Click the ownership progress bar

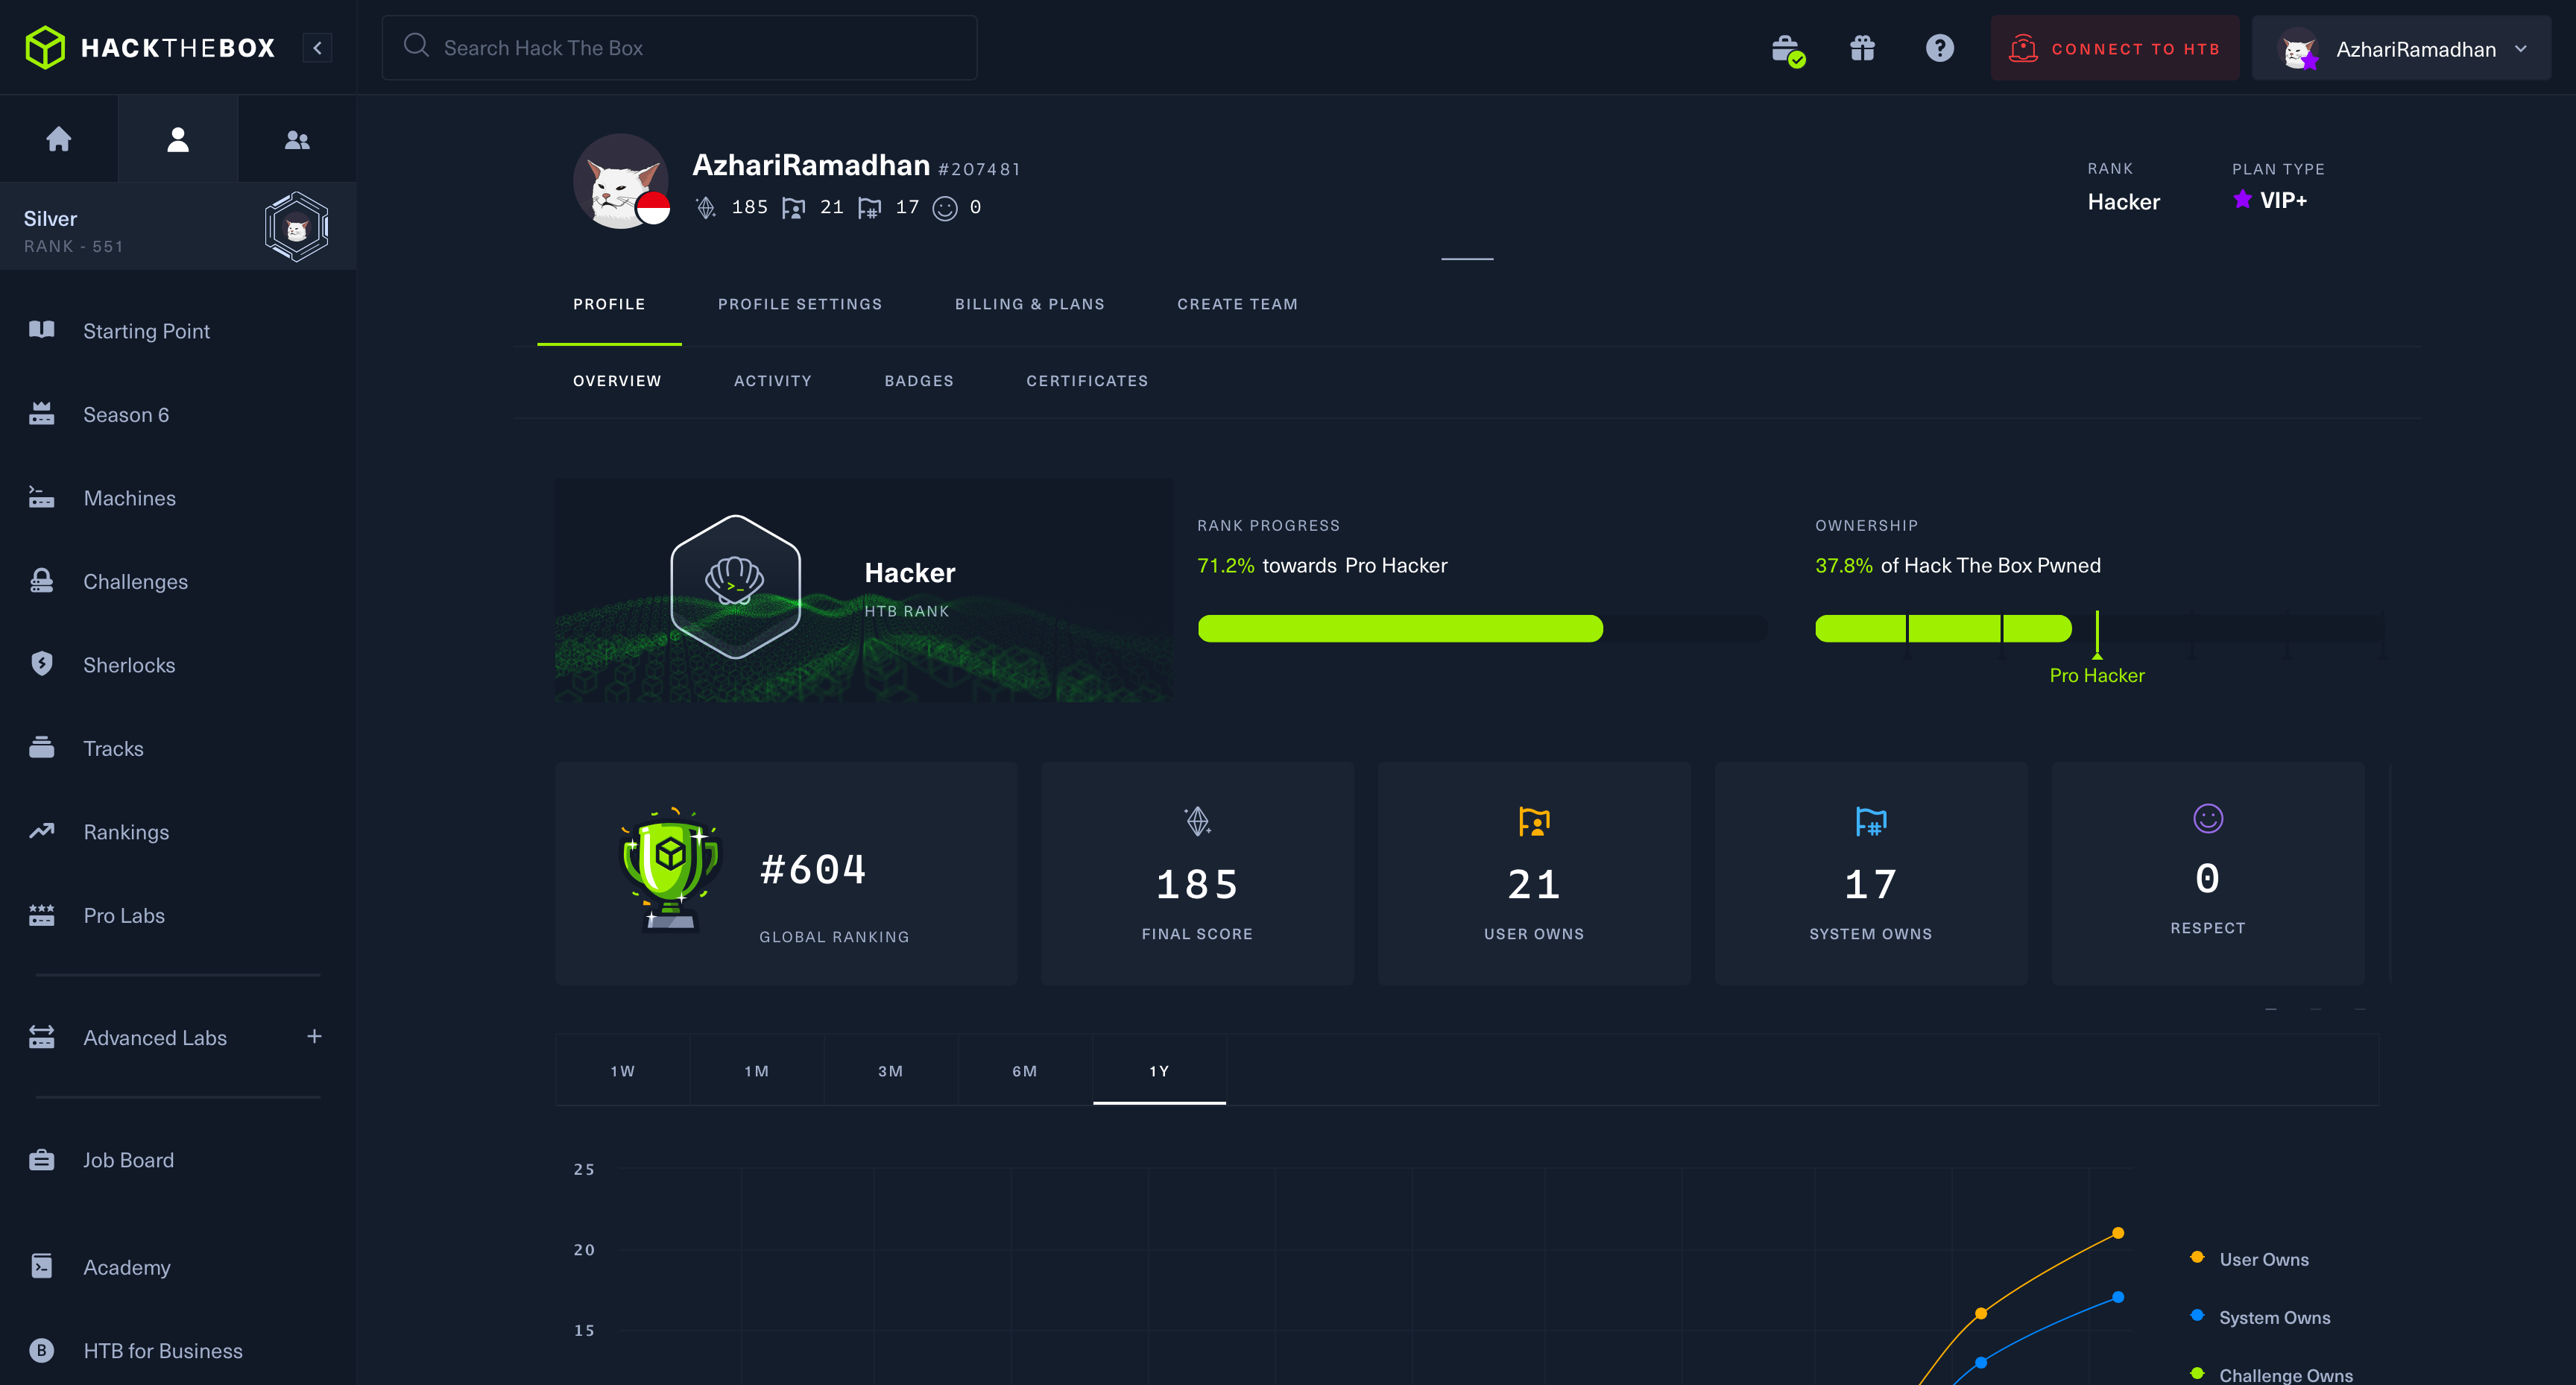pyautogui.click(x=2099, y=628)
